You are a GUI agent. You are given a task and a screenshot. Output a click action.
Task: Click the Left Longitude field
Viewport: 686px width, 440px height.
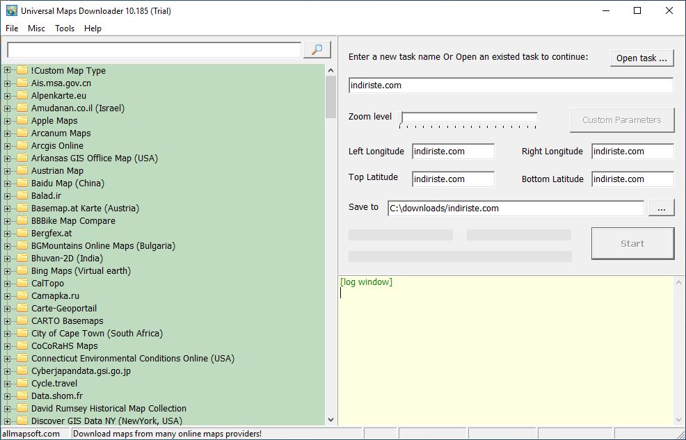click(453, 152)
